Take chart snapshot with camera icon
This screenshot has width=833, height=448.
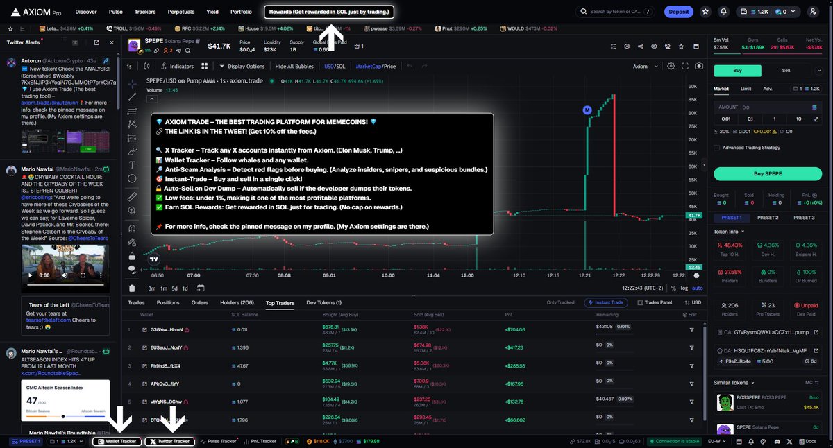(x=698, y=67)
